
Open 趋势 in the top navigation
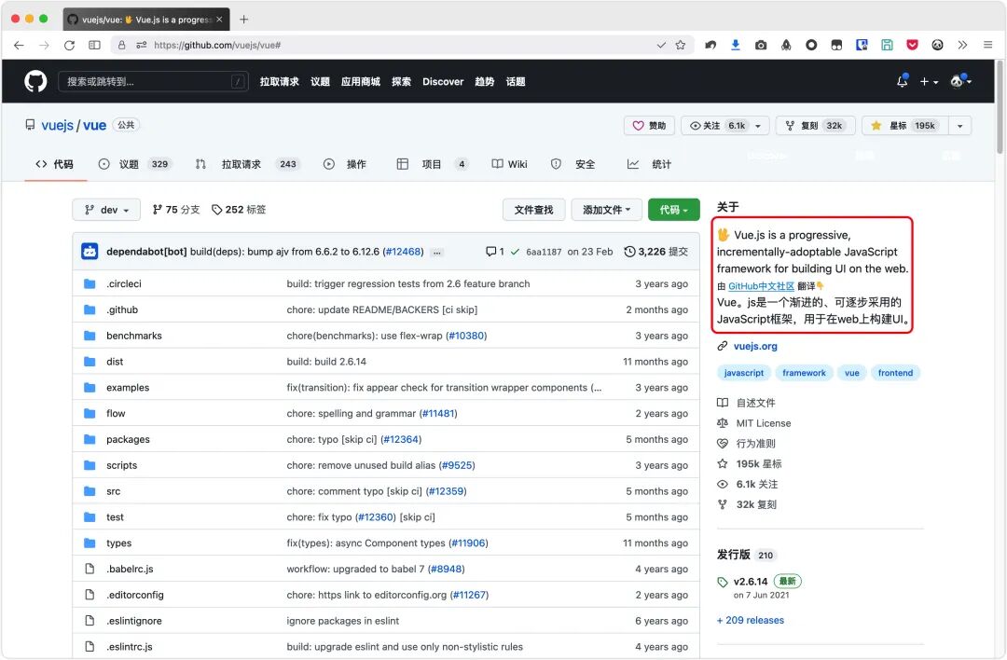click(x=484, y=81)
